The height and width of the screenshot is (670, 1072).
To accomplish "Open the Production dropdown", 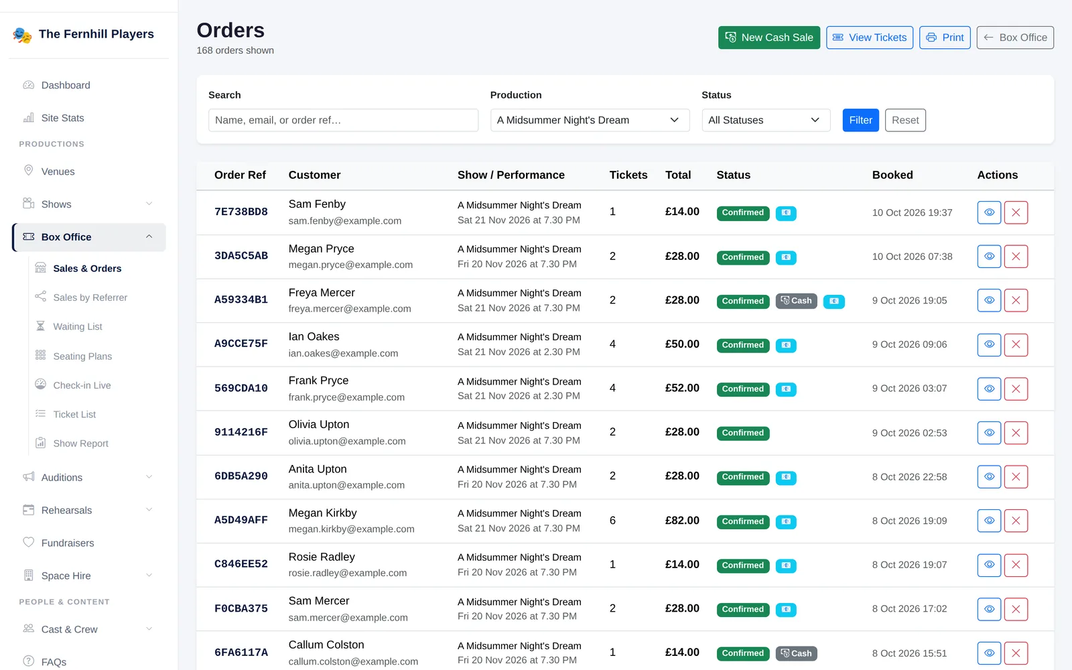I will tap(590, 120).
